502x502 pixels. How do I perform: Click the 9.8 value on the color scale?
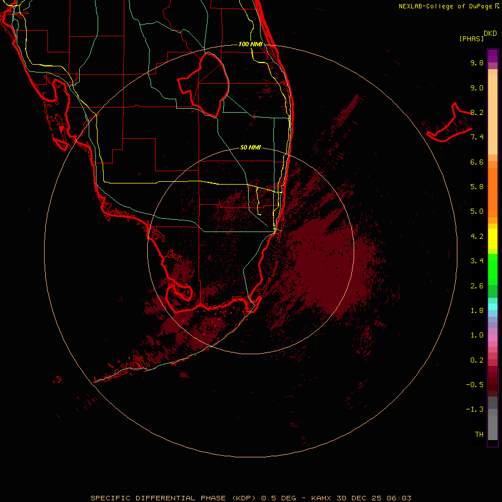[x=477, y=63]
